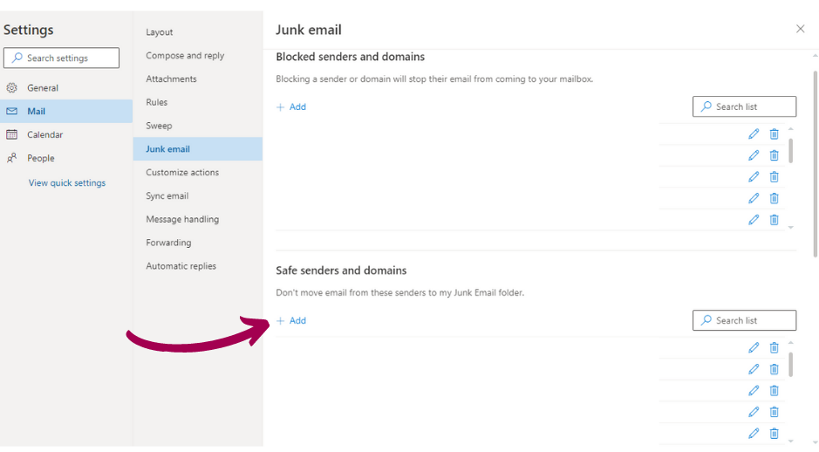Add a blocked sender or domain

pyautogui.click(x=291, y=106)
